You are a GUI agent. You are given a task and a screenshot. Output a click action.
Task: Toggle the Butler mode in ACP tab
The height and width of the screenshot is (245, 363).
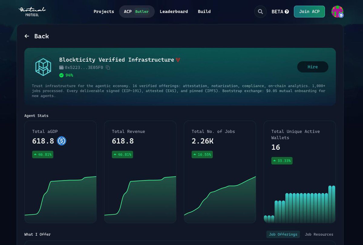[x=142, y=11]
